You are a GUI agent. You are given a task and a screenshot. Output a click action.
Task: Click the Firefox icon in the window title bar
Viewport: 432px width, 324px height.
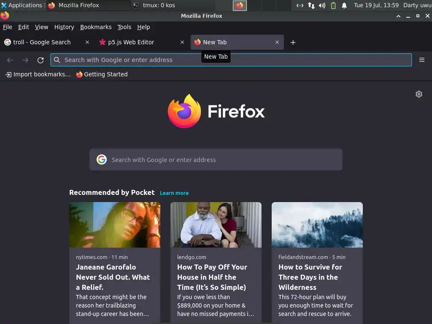click(5, 16)
